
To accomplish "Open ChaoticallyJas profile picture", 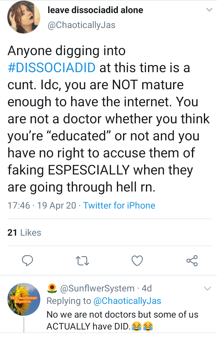I will point(24,17).
